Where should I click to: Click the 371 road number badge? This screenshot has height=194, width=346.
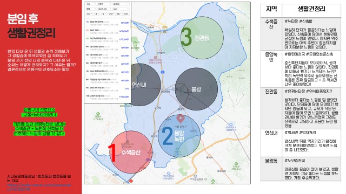click(165, 27)
